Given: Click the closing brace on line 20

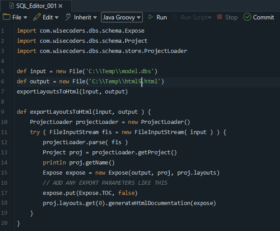Looking at the screenshot, I should pyautogui.click(x=19, y=224).
